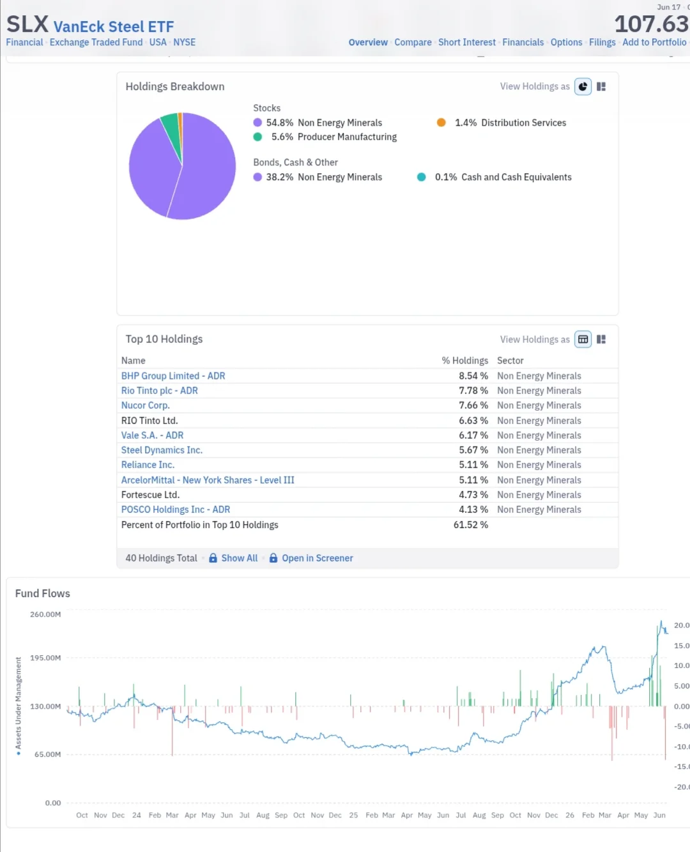Go to Short Interest tab
The height and width of the screenshot is (852, 690).
(467, 42)
